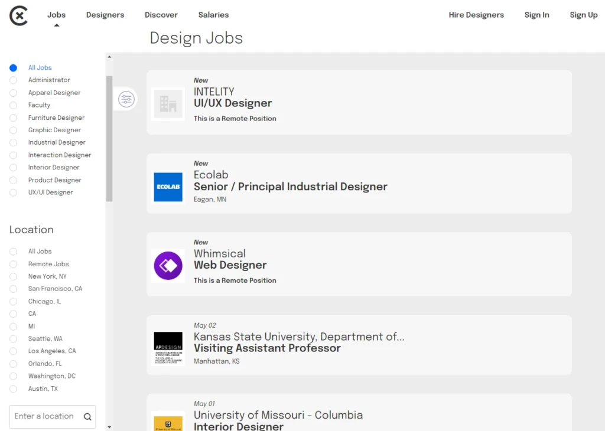Open the Visiting Assistant Professor job
This screenshot has height=431, width=605.
click(359, 345)
